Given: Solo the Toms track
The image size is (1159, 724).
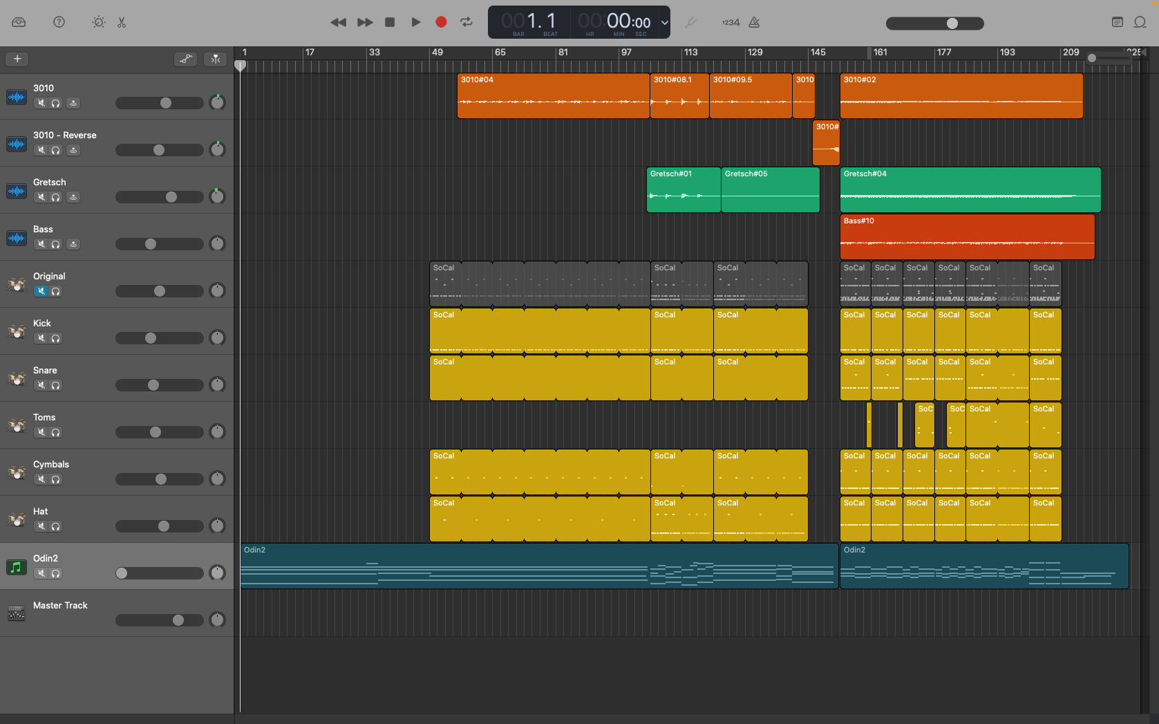Looking at the screenshot, I should 56,432.
